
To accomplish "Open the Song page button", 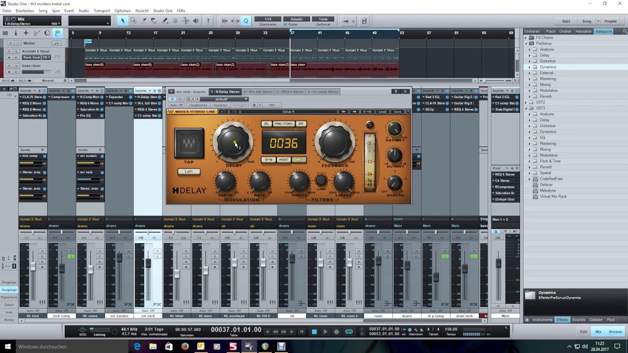I will coord(587,21).
